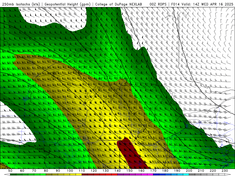Viewport: 235px width, 176px height.
Task: Click the 10440 height contour label
Action: click(x=40, y=149)
